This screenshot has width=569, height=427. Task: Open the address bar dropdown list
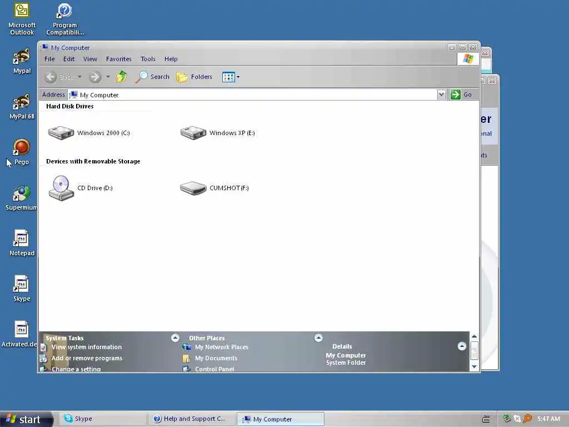(441, 95)
